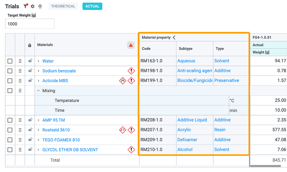The width and height of the screenshot is (287, 172).
Task: Expand the Roshield 3610 row chevron
Action: click(x=38, y=130)
